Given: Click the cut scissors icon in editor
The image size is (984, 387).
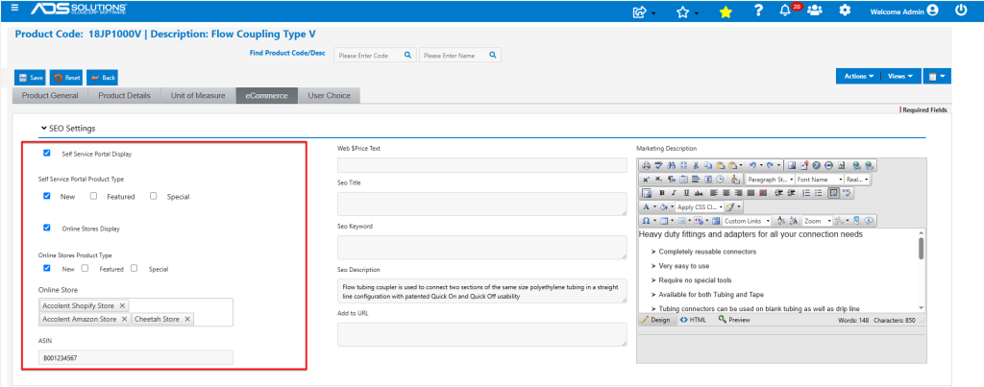Looking at the screenshot, I should click(x=696, y=165).
